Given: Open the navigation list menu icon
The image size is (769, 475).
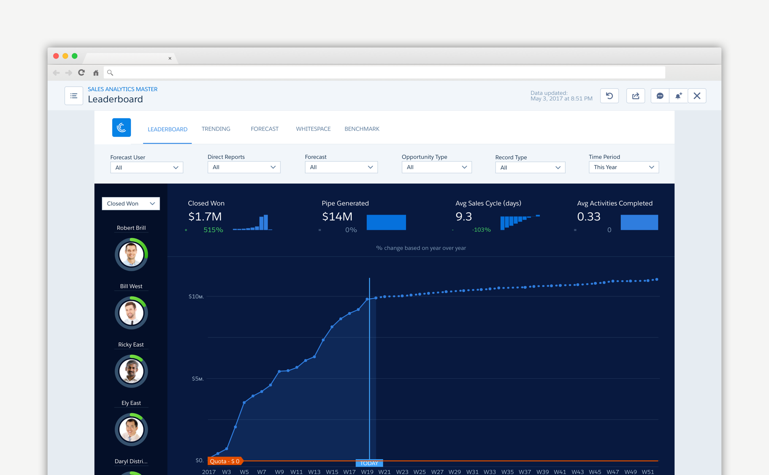Looking at the screenshot, I should coord(74,96).
